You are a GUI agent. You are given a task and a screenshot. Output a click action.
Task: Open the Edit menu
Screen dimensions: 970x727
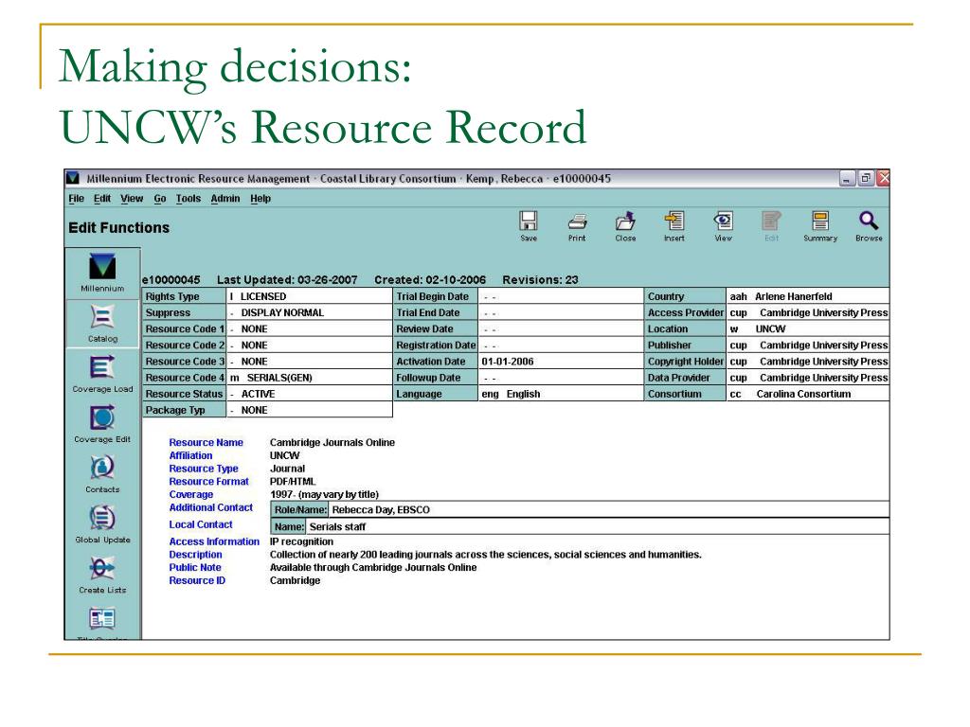102,199
